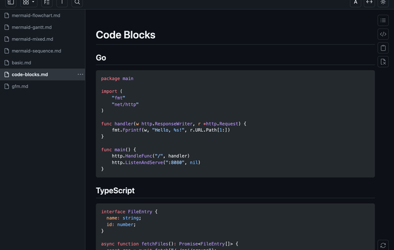Image resolution: width=394 pixels, height=250 pixels.
Task: Click the file with X icon
Action: coord(383,62)
